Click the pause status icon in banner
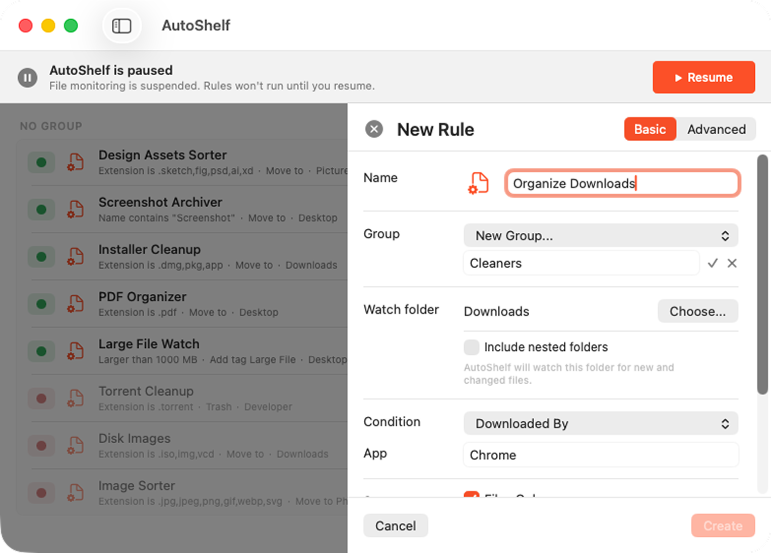This screenshot has height=553, width=771. point(28,78)
